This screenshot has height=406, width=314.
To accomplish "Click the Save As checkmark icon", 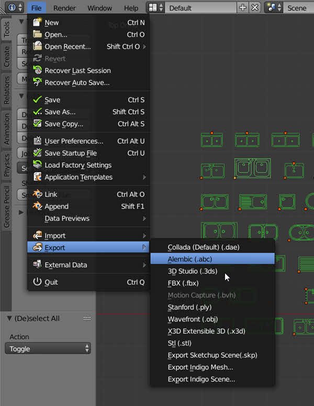I will [37, 112].
